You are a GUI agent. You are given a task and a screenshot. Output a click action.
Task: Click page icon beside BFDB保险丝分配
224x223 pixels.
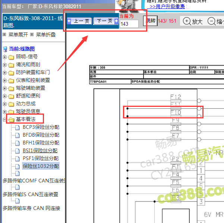click(x=18, y=135)
